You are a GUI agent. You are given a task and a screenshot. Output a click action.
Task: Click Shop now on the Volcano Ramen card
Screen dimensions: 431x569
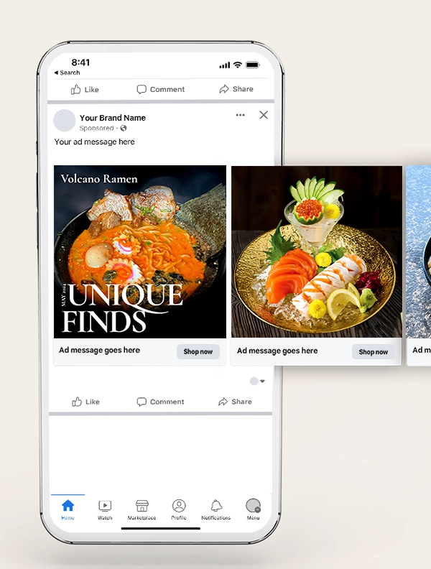point(198,351)
